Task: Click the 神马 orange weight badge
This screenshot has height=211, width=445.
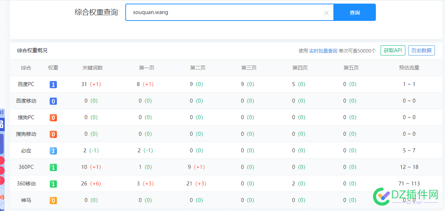Action: pyautogui.click(x=53, y=200)
